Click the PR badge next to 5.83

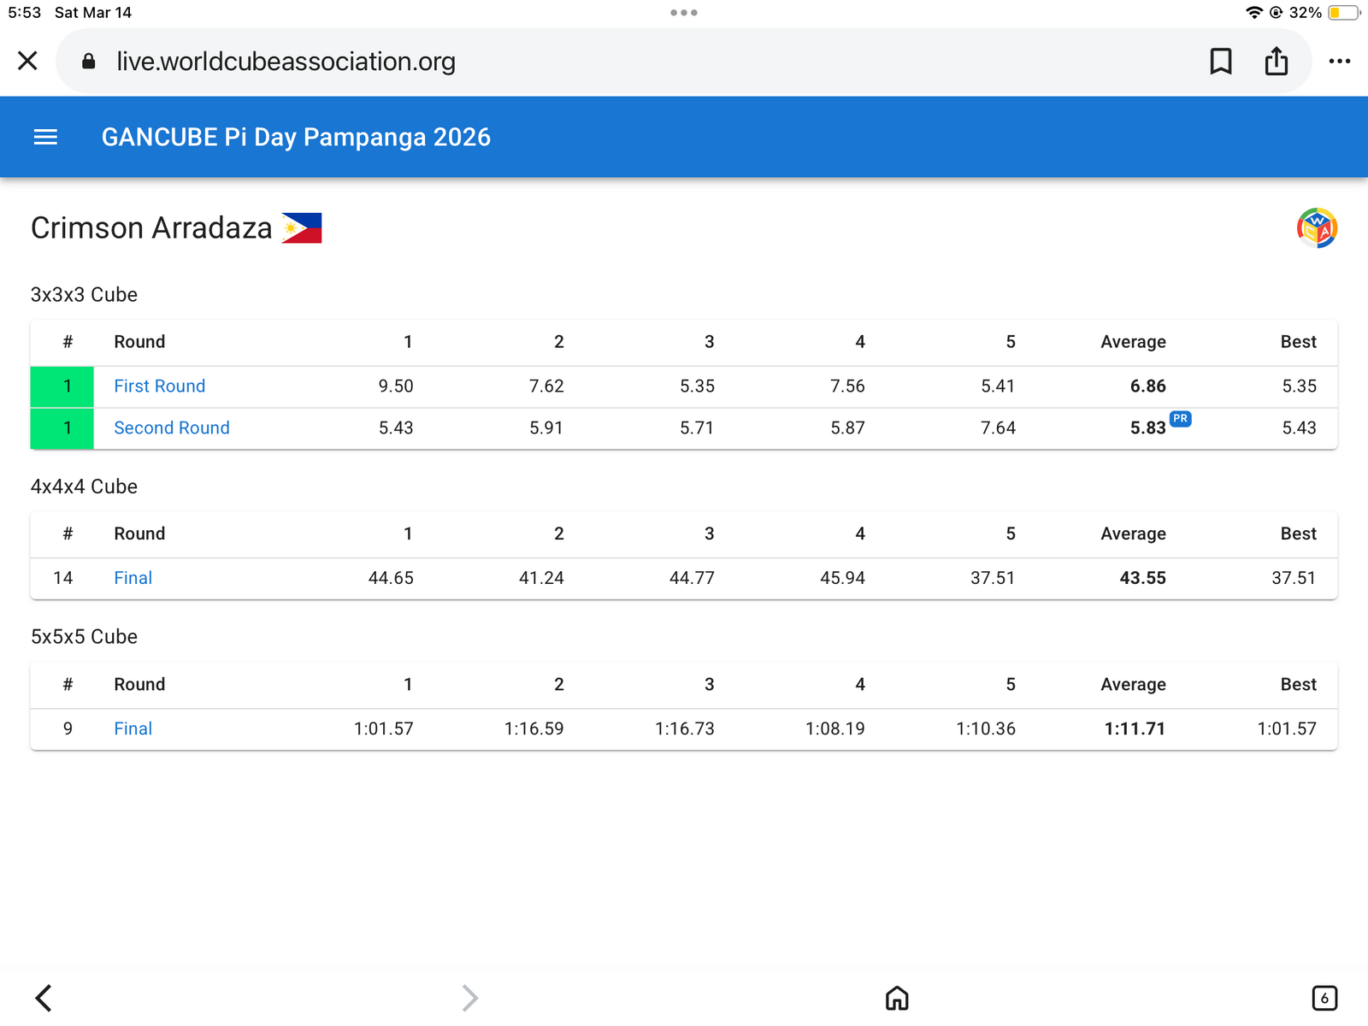point(1181,418)
